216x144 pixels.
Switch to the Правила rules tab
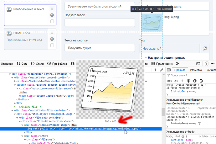point(180,70)
